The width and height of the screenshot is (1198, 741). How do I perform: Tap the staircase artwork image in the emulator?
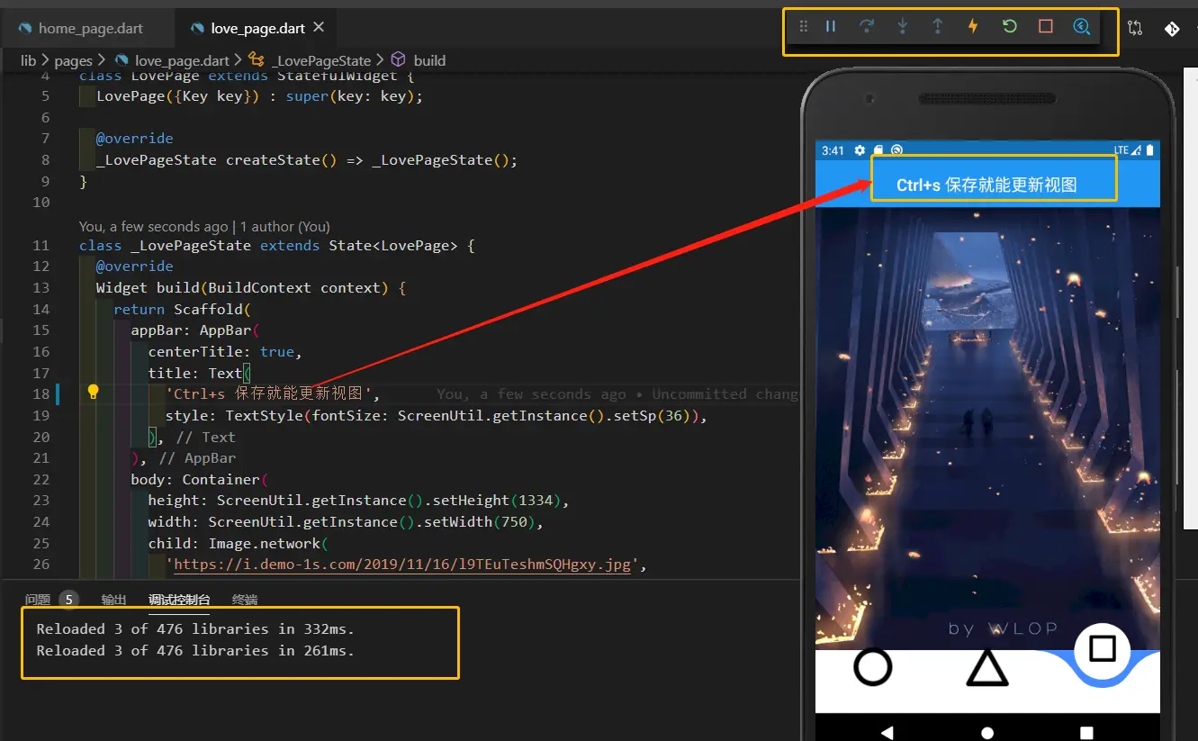[987, 429]
